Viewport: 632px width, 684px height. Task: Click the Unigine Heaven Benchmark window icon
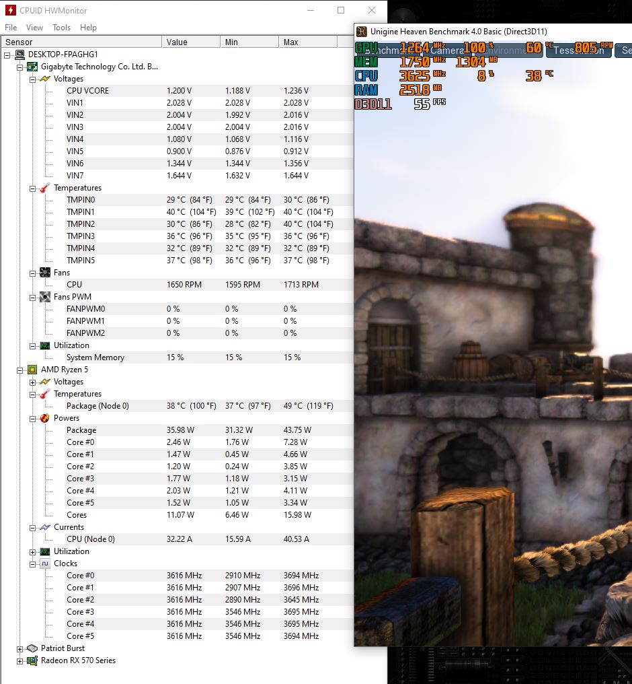click(362, 32)
